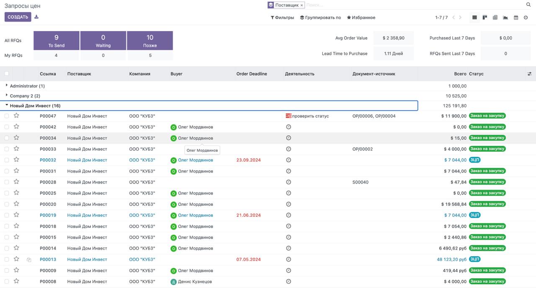Filter by All RFQs Позже tile
This screenshot has width=536, height=288.
(x=150, y=41)
